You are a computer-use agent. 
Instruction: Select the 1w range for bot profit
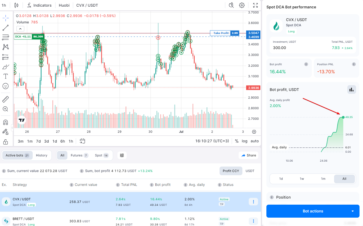[x=302, y=179]
